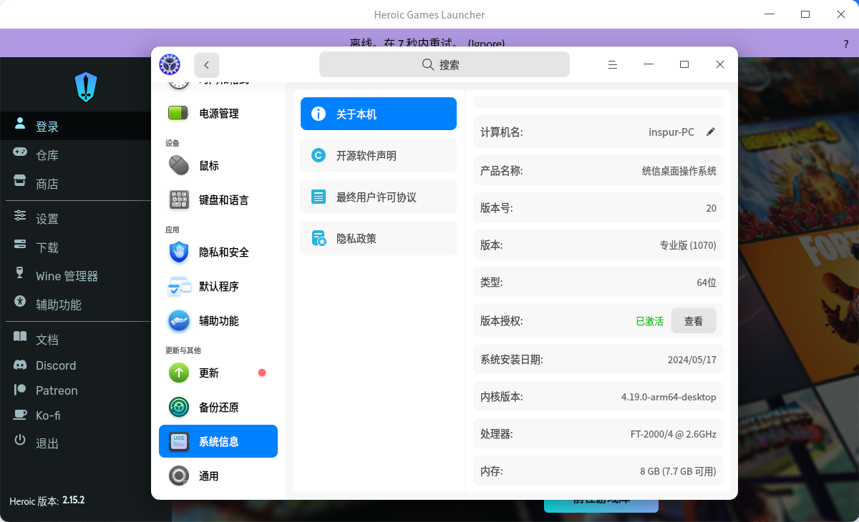Screen dimensions: 859x522
Task: Open 文档 in Heroic sidebar
Action: point(47,340)
